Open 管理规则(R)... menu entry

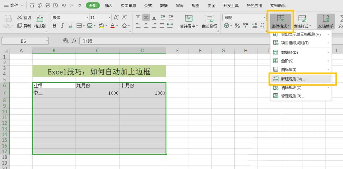click(301, 96)
